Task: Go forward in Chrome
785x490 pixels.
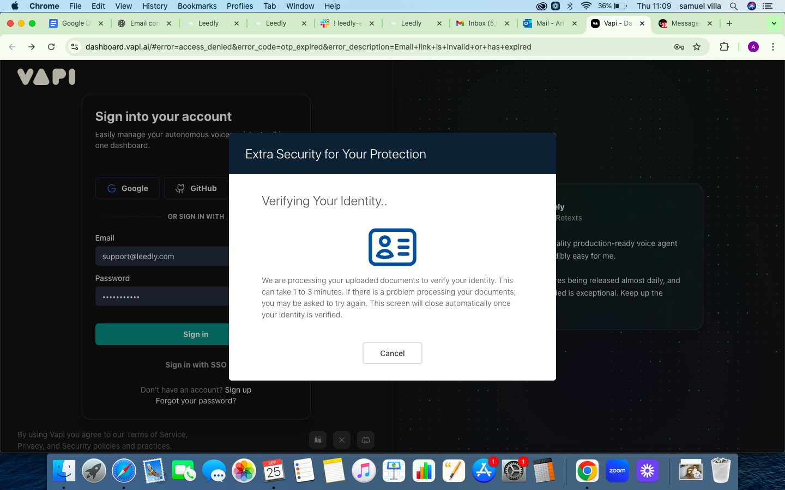Action: pos(32,47)
